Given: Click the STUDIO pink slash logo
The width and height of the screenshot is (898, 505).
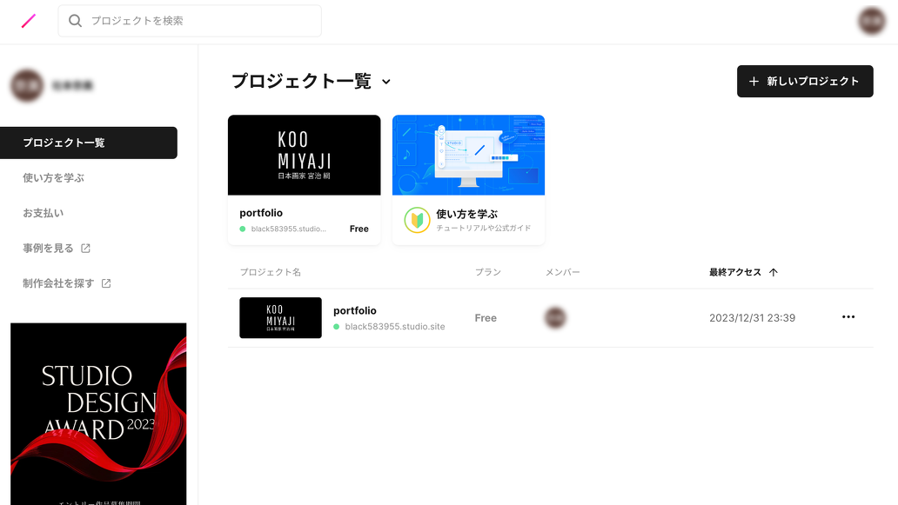Looking at the screenshot, I should pos(29,21).
